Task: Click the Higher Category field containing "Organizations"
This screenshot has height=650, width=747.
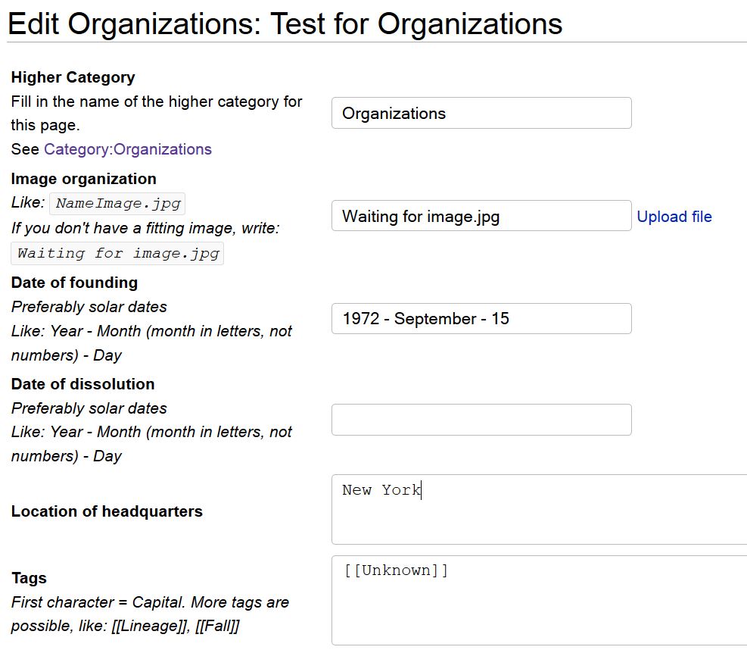Action: tap(481, 113)
